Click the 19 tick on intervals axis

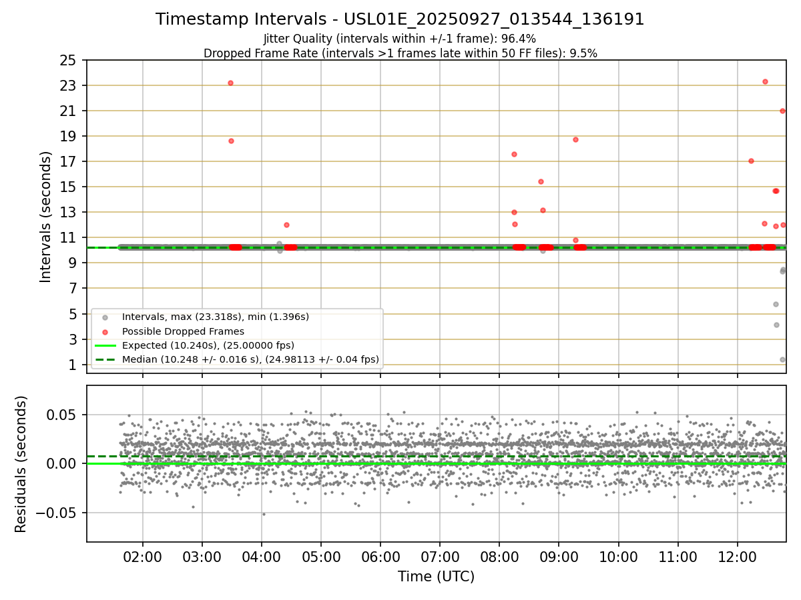pyautogui.click(x=67, y=136)
